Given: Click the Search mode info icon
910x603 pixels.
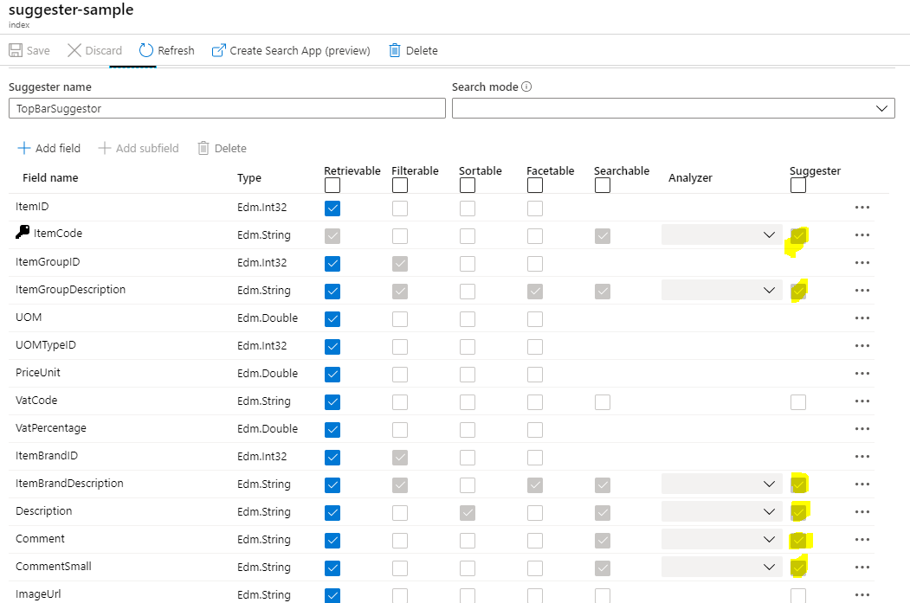Looking at the screenshot, I should tap(526, 87).
